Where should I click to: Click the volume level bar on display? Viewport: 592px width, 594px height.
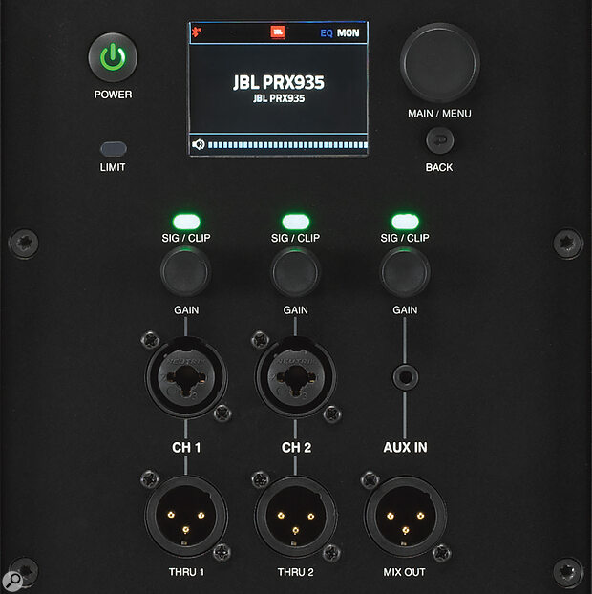[x=287, y=145]
